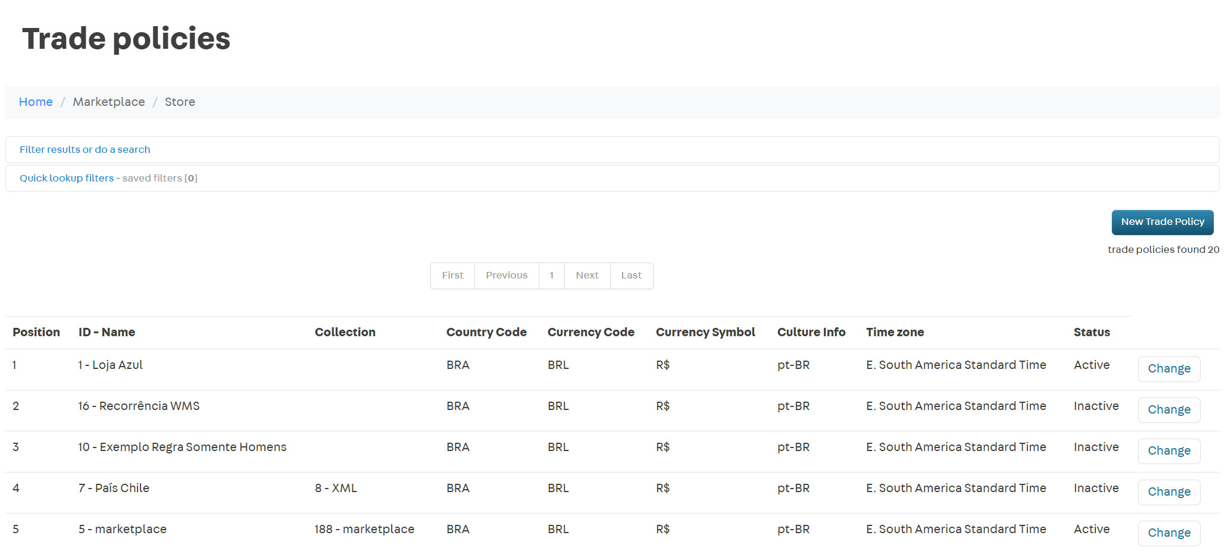The image size is (1231, 554).
Task: Expand Quick lookup filters section
Action: pos(66,178)
